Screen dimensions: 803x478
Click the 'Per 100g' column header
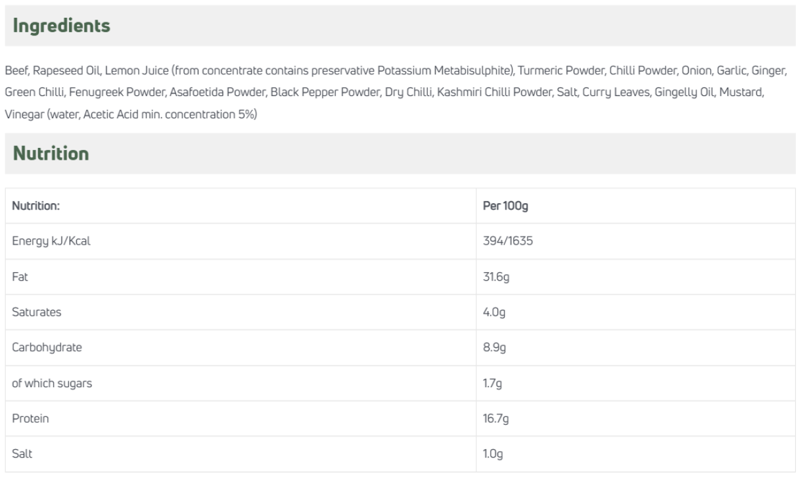(505, 206)
